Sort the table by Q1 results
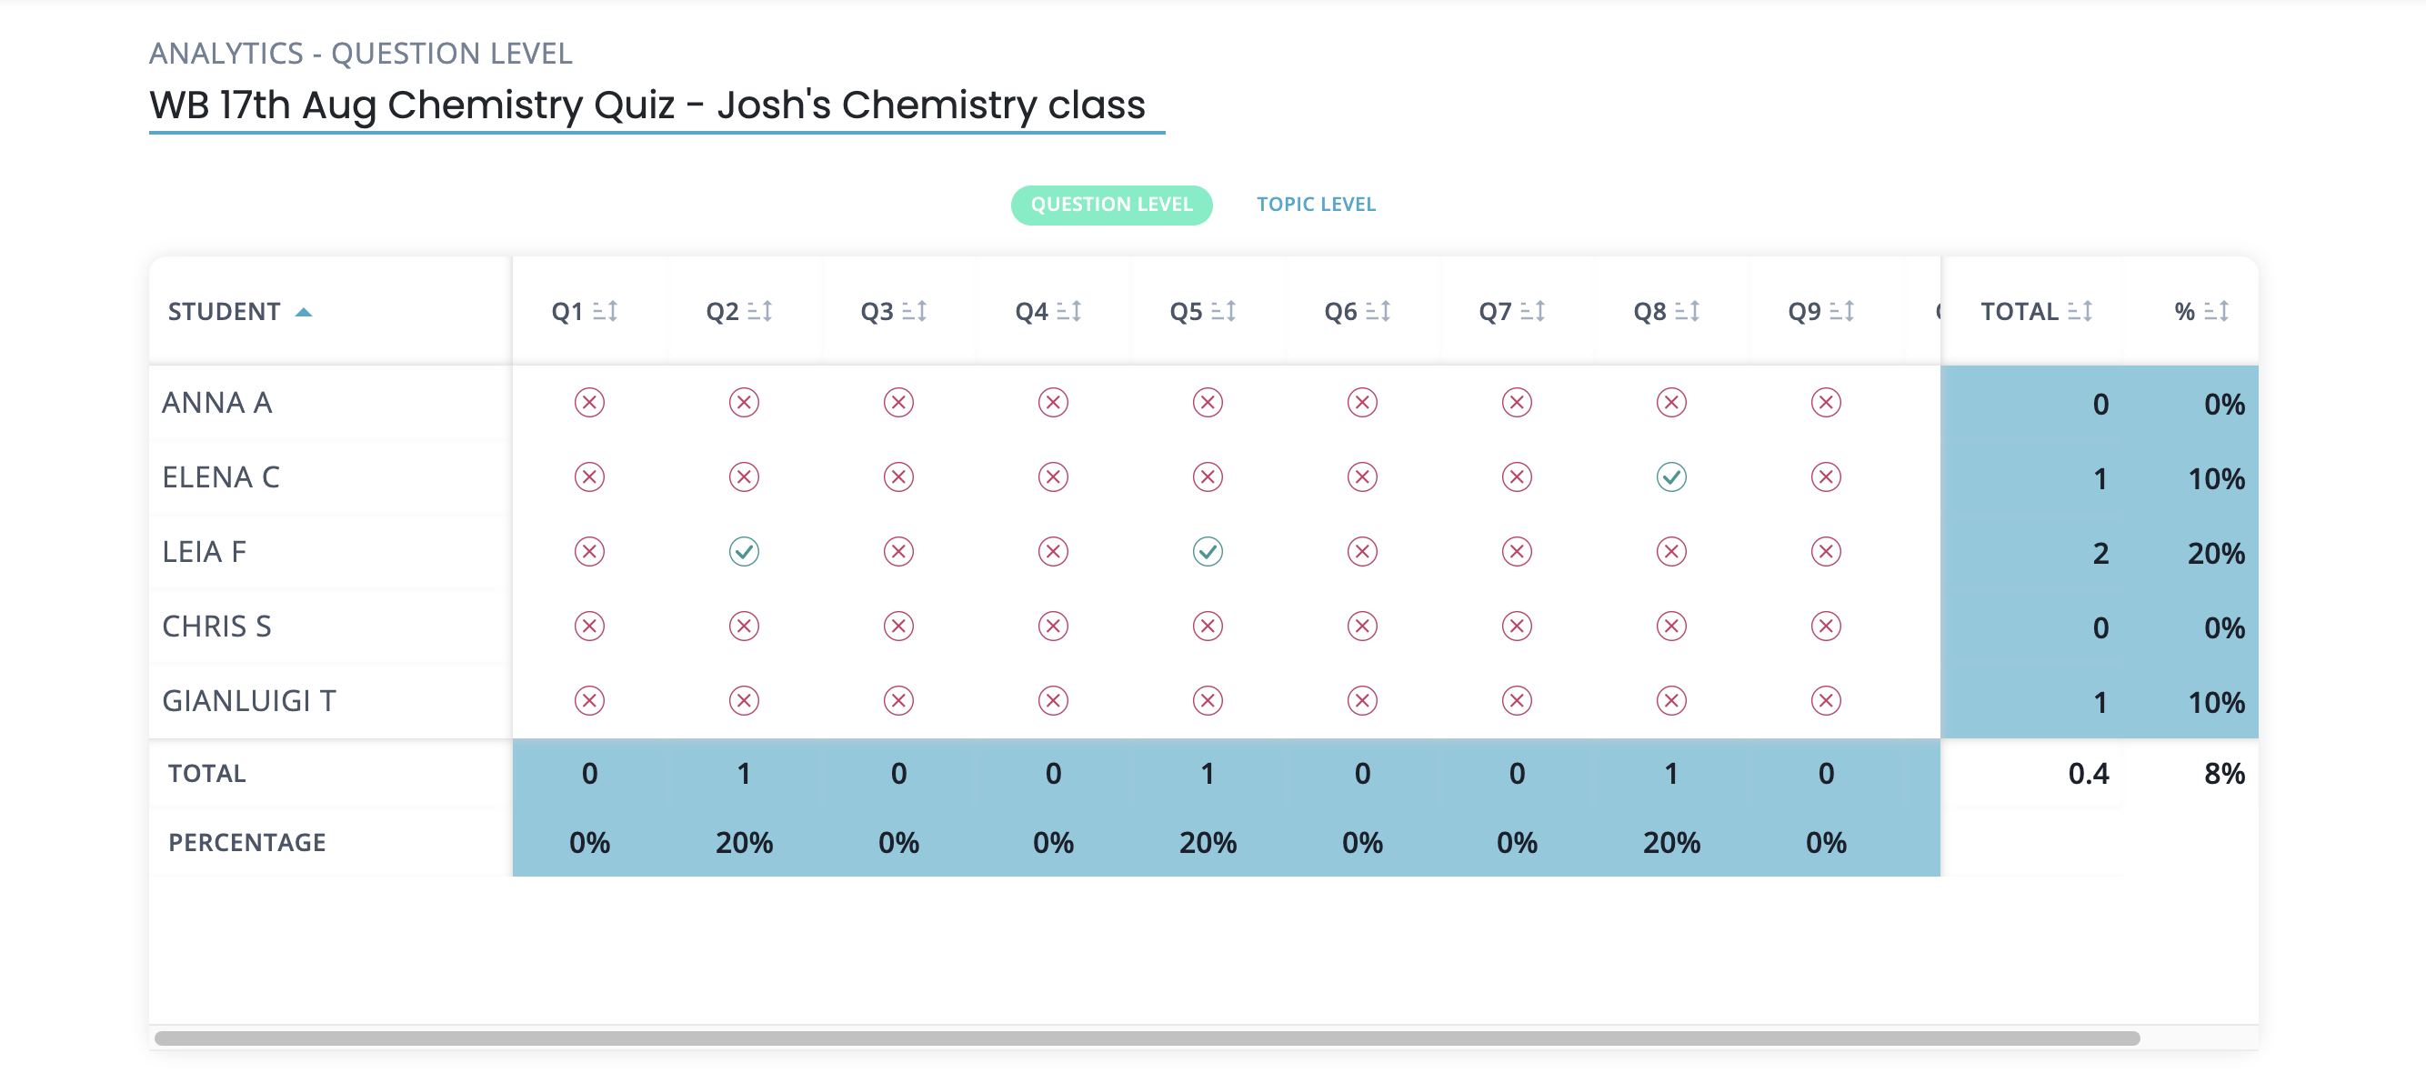2426x1073 pixels. click(605, 311)
